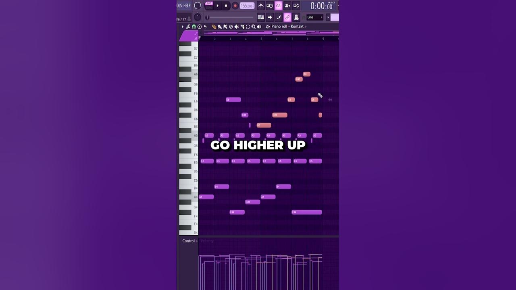Select the Mute notes tool
This screenshot has width=516, height=290.
237,27
